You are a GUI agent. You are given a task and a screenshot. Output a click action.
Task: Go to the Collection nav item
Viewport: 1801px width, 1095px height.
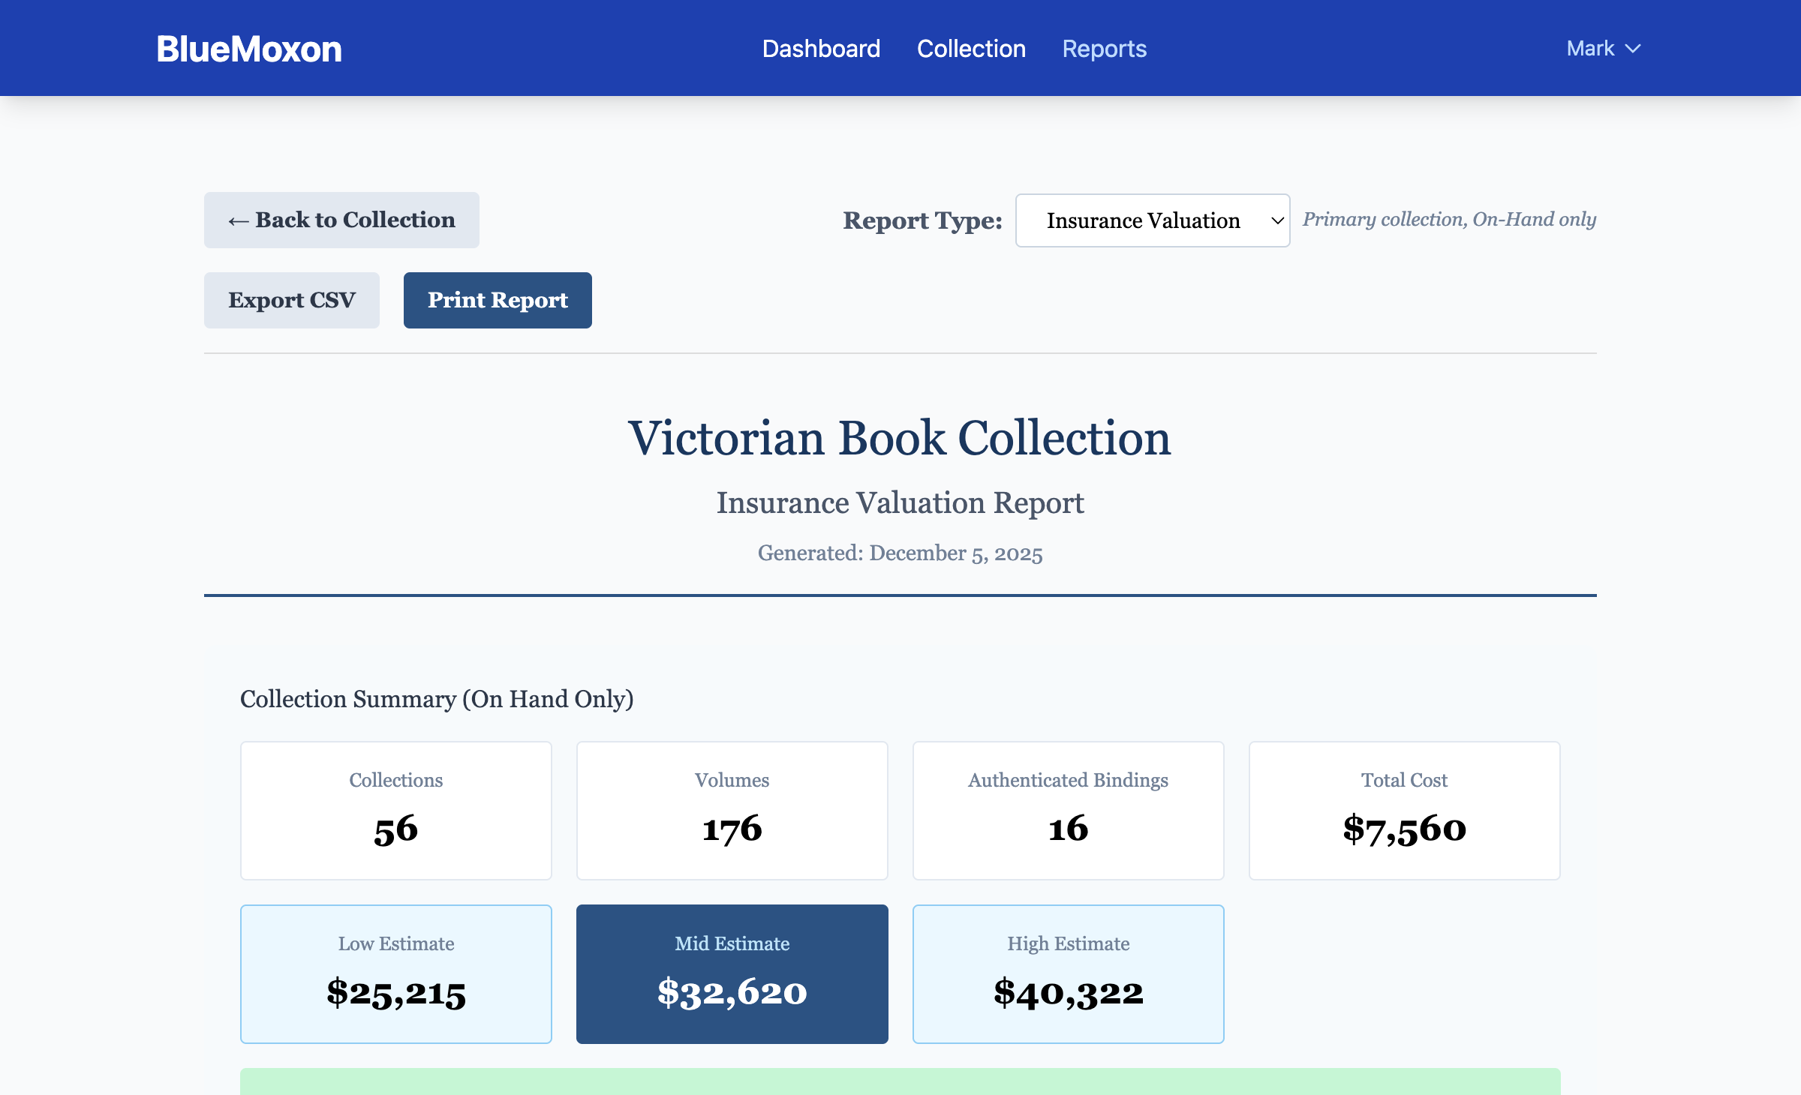(971, 49)
